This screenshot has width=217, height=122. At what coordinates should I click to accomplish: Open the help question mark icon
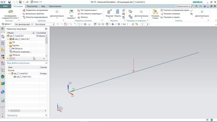(204, 6)
